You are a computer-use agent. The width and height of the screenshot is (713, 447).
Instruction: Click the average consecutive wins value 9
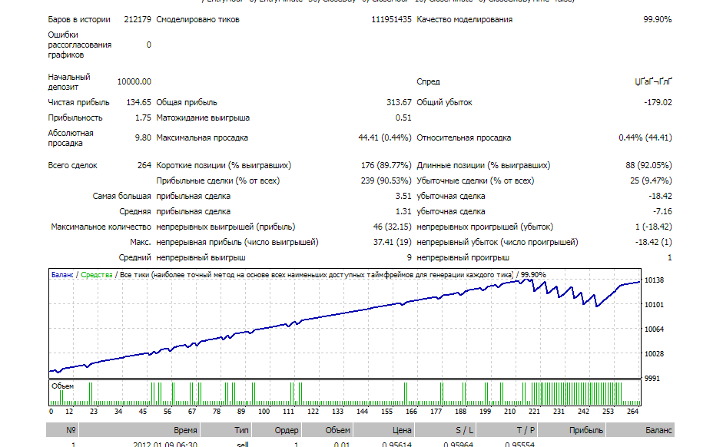[409, 258]
